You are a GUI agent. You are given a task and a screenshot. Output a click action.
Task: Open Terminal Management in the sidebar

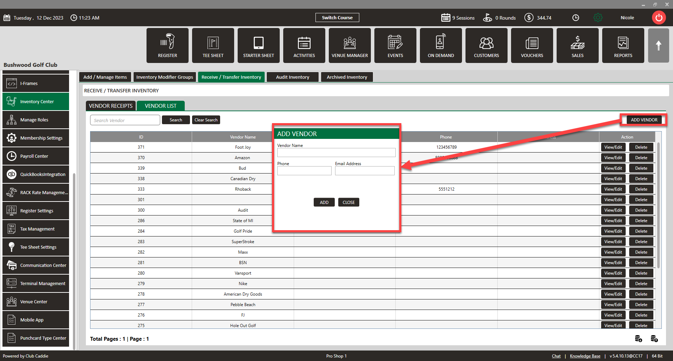click(36, 283)
